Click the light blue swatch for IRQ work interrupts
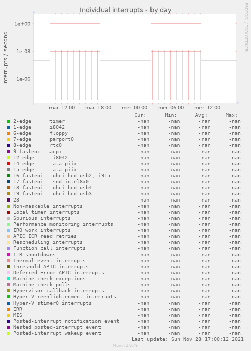This screenshot has width=251, height=351. tap(9, 230)
